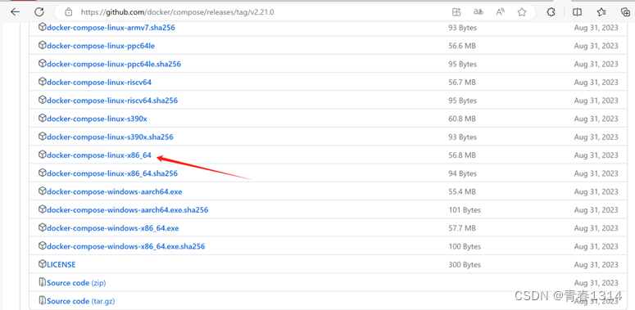Download docker-compose-linux-armv7.sha256
This screenshot has height=310, width=635.
pyautogui.click(x=111, y=28)
